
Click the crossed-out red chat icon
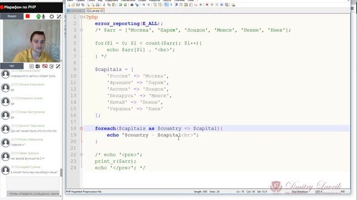(x=45, y=66)
